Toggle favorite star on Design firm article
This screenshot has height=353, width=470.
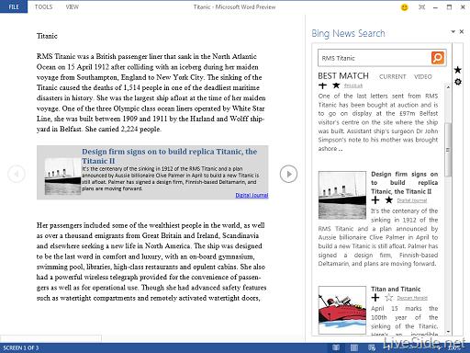point(389,200)
